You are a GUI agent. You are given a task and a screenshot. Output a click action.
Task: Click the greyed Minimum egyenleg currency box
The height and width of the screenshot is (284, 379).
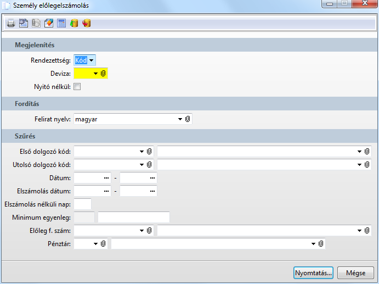coord(84,217)
